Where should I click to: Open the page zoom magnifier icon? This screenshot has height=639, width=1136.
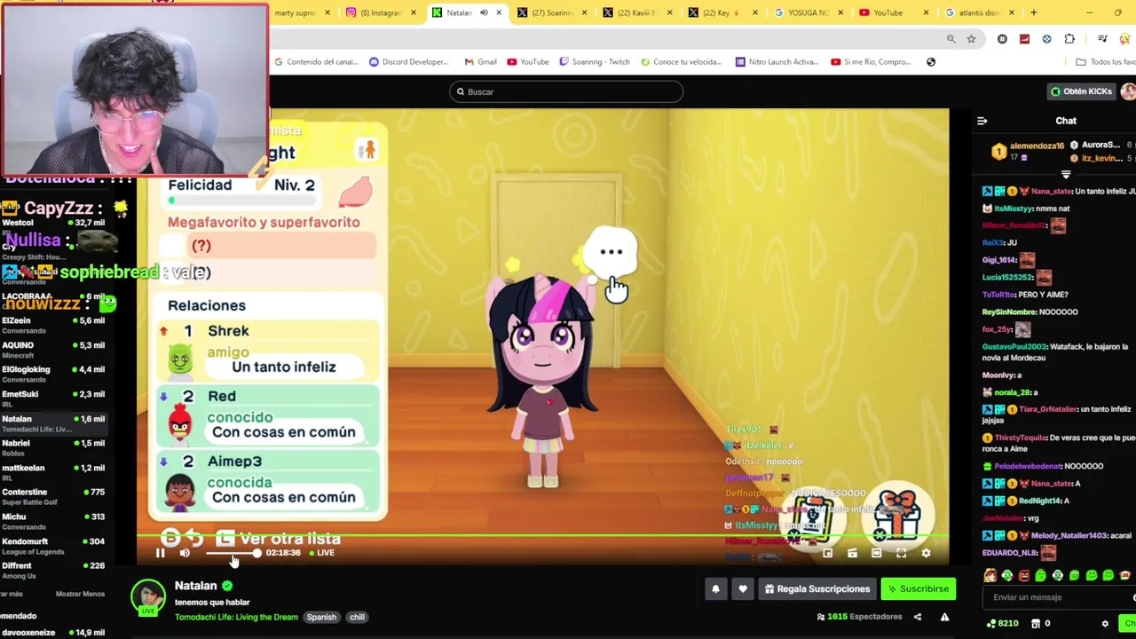951,39
